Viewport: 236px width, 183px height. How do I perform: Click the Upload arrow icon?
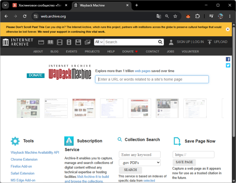[x=210, y=42]
